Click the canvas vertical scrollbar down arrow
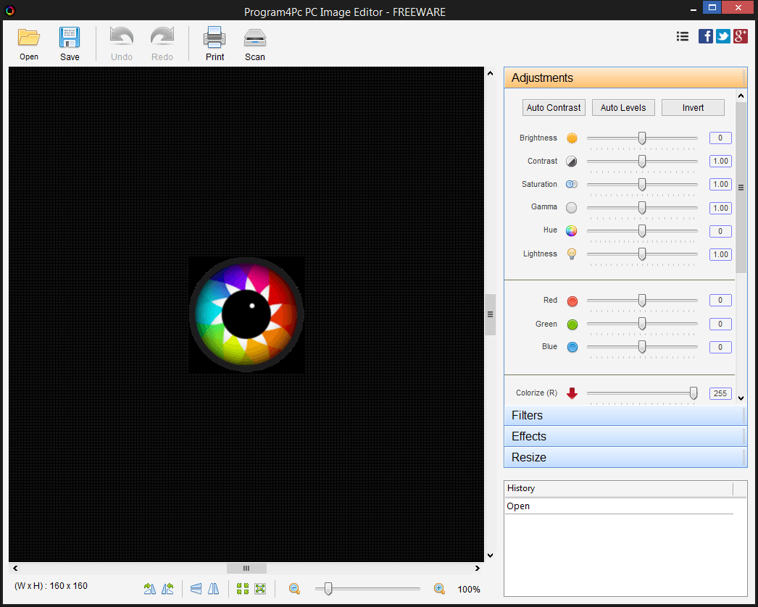Image resolution: width=758 pixels, height=607 pixels. [490, 556]
